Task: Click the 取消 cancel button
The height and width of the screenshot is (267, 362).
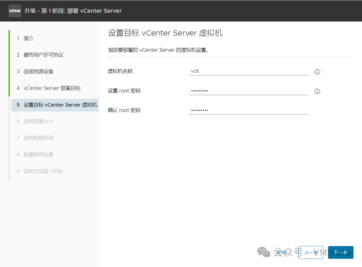Action: pyautogui.click(x=281, y=253)
